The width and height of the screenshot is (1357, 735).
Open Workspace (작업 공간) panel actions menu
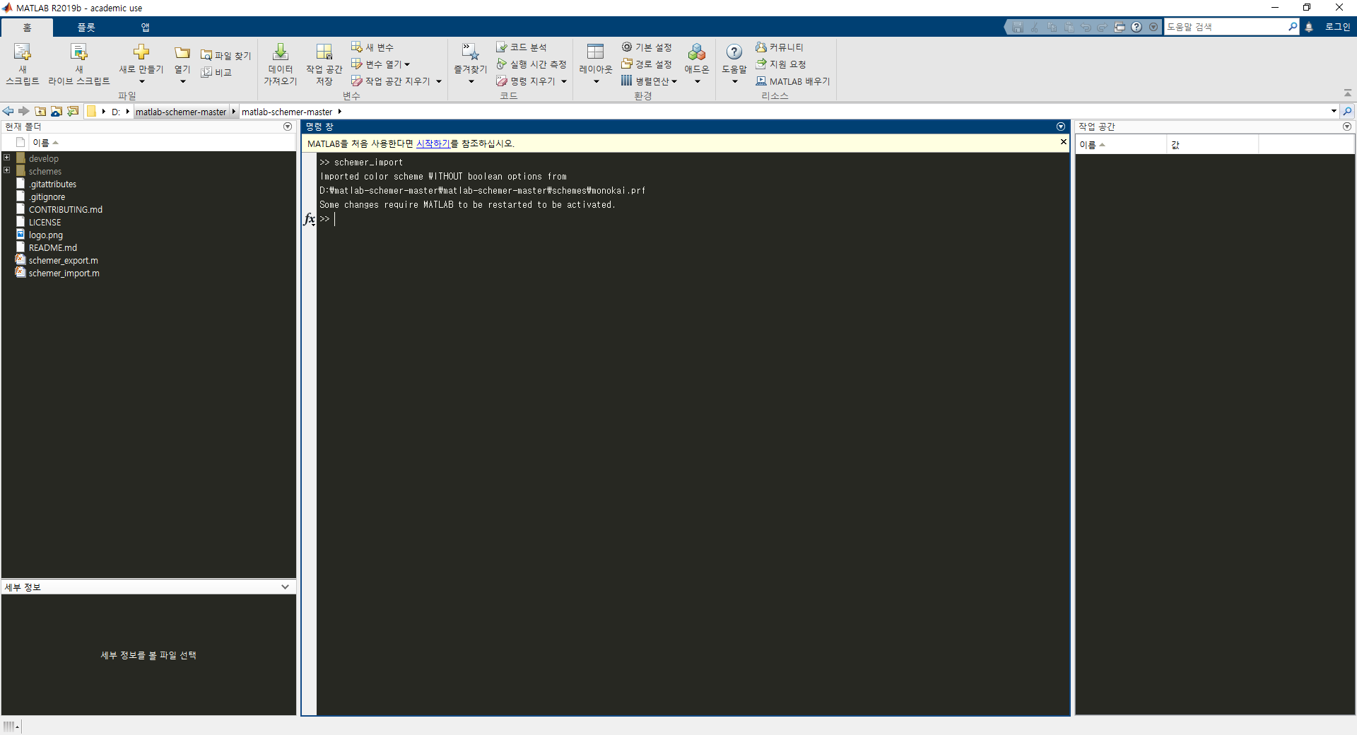1347,127
